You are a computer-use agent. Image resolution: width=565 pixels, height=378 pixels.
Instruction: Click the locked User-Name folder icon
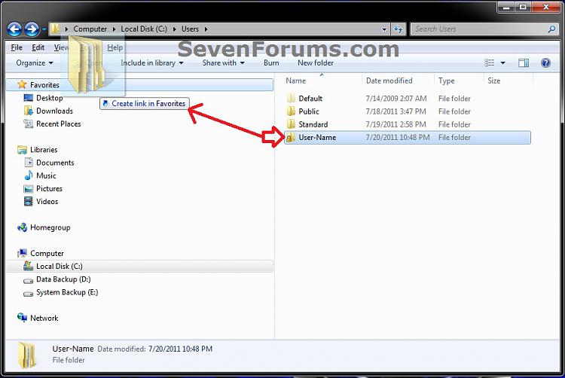click(291, 137)
